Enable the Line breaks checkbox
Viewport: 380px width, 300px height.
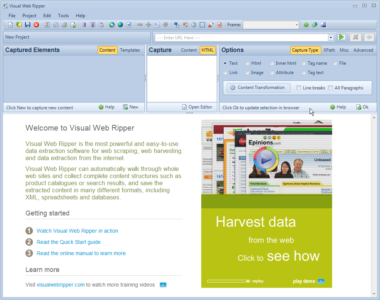click(299, 88)
